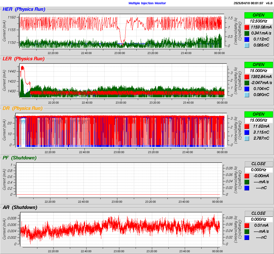The width and height of the screenshot is (274, 254).
Task: Click the PF (Shutdown) panel heading
Action: (x=19, y=158)
